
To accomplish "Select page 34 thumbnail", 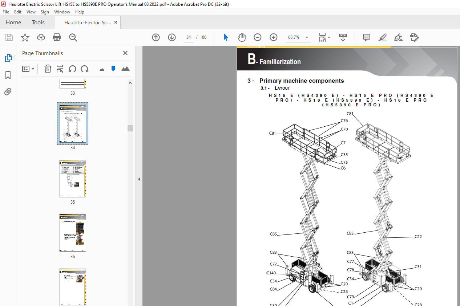I will 73,123.
